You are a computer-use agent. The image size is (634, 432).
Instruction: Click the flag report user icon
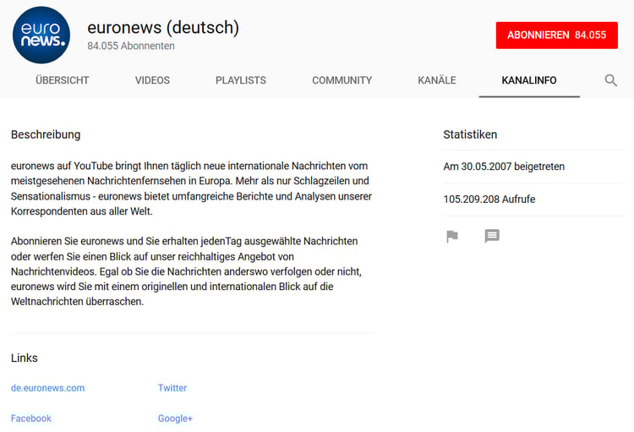(x=452, y=236)
